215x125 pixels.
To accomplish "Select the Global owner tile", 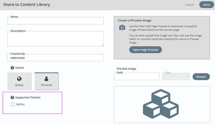I will [19, 81].
